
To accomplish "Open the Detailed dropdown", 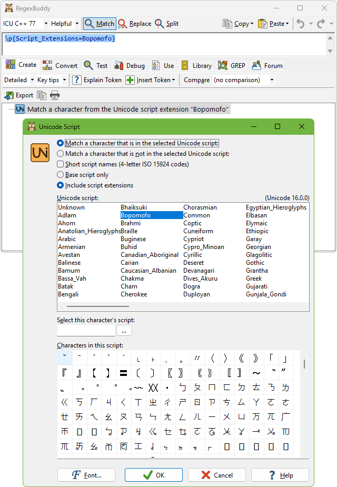I will 32,80.
